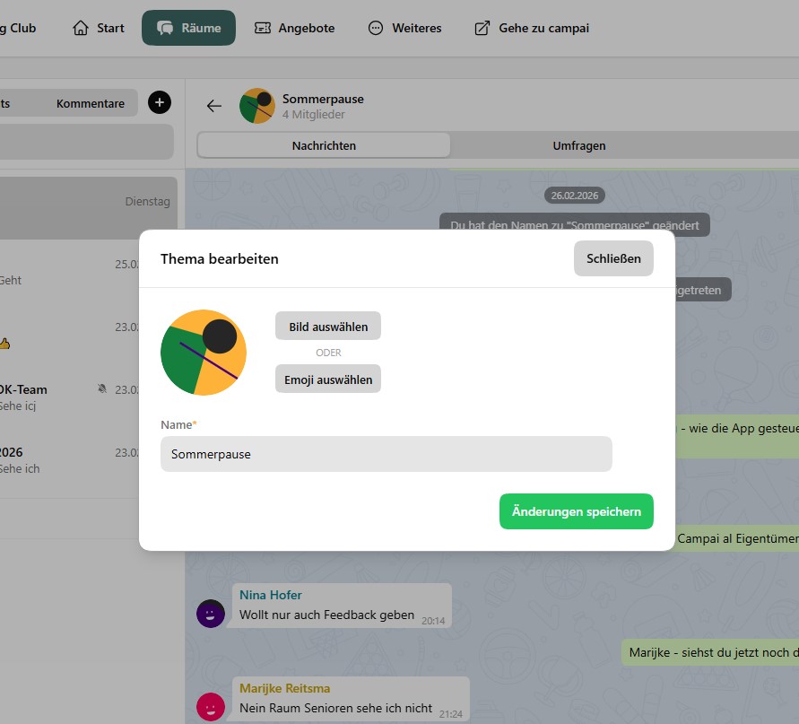Switch to the Umfragen tab
The image size is (799, 724).
pos(578,145)
